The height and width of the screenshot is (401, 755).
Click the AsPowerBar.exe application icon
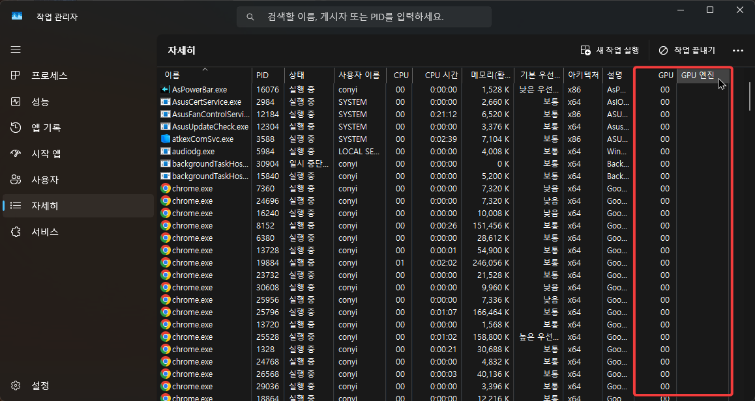pyautogui.click(x=164, y=89)
